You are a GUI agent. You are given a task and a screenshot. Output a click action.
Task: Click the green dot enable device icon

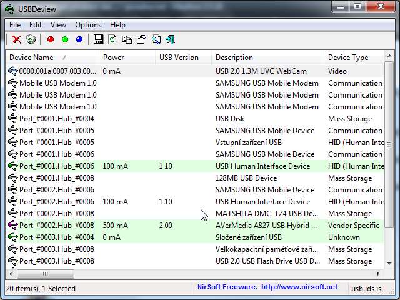[65, 39]
